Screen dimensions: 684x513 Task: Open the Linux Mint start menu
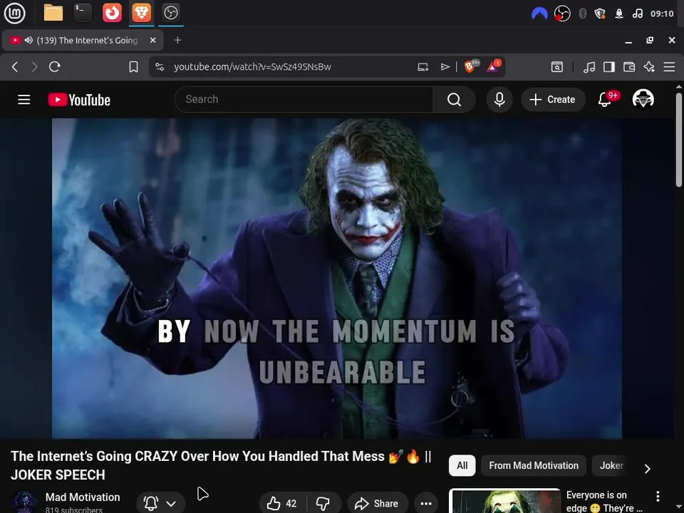click(14, 13)
